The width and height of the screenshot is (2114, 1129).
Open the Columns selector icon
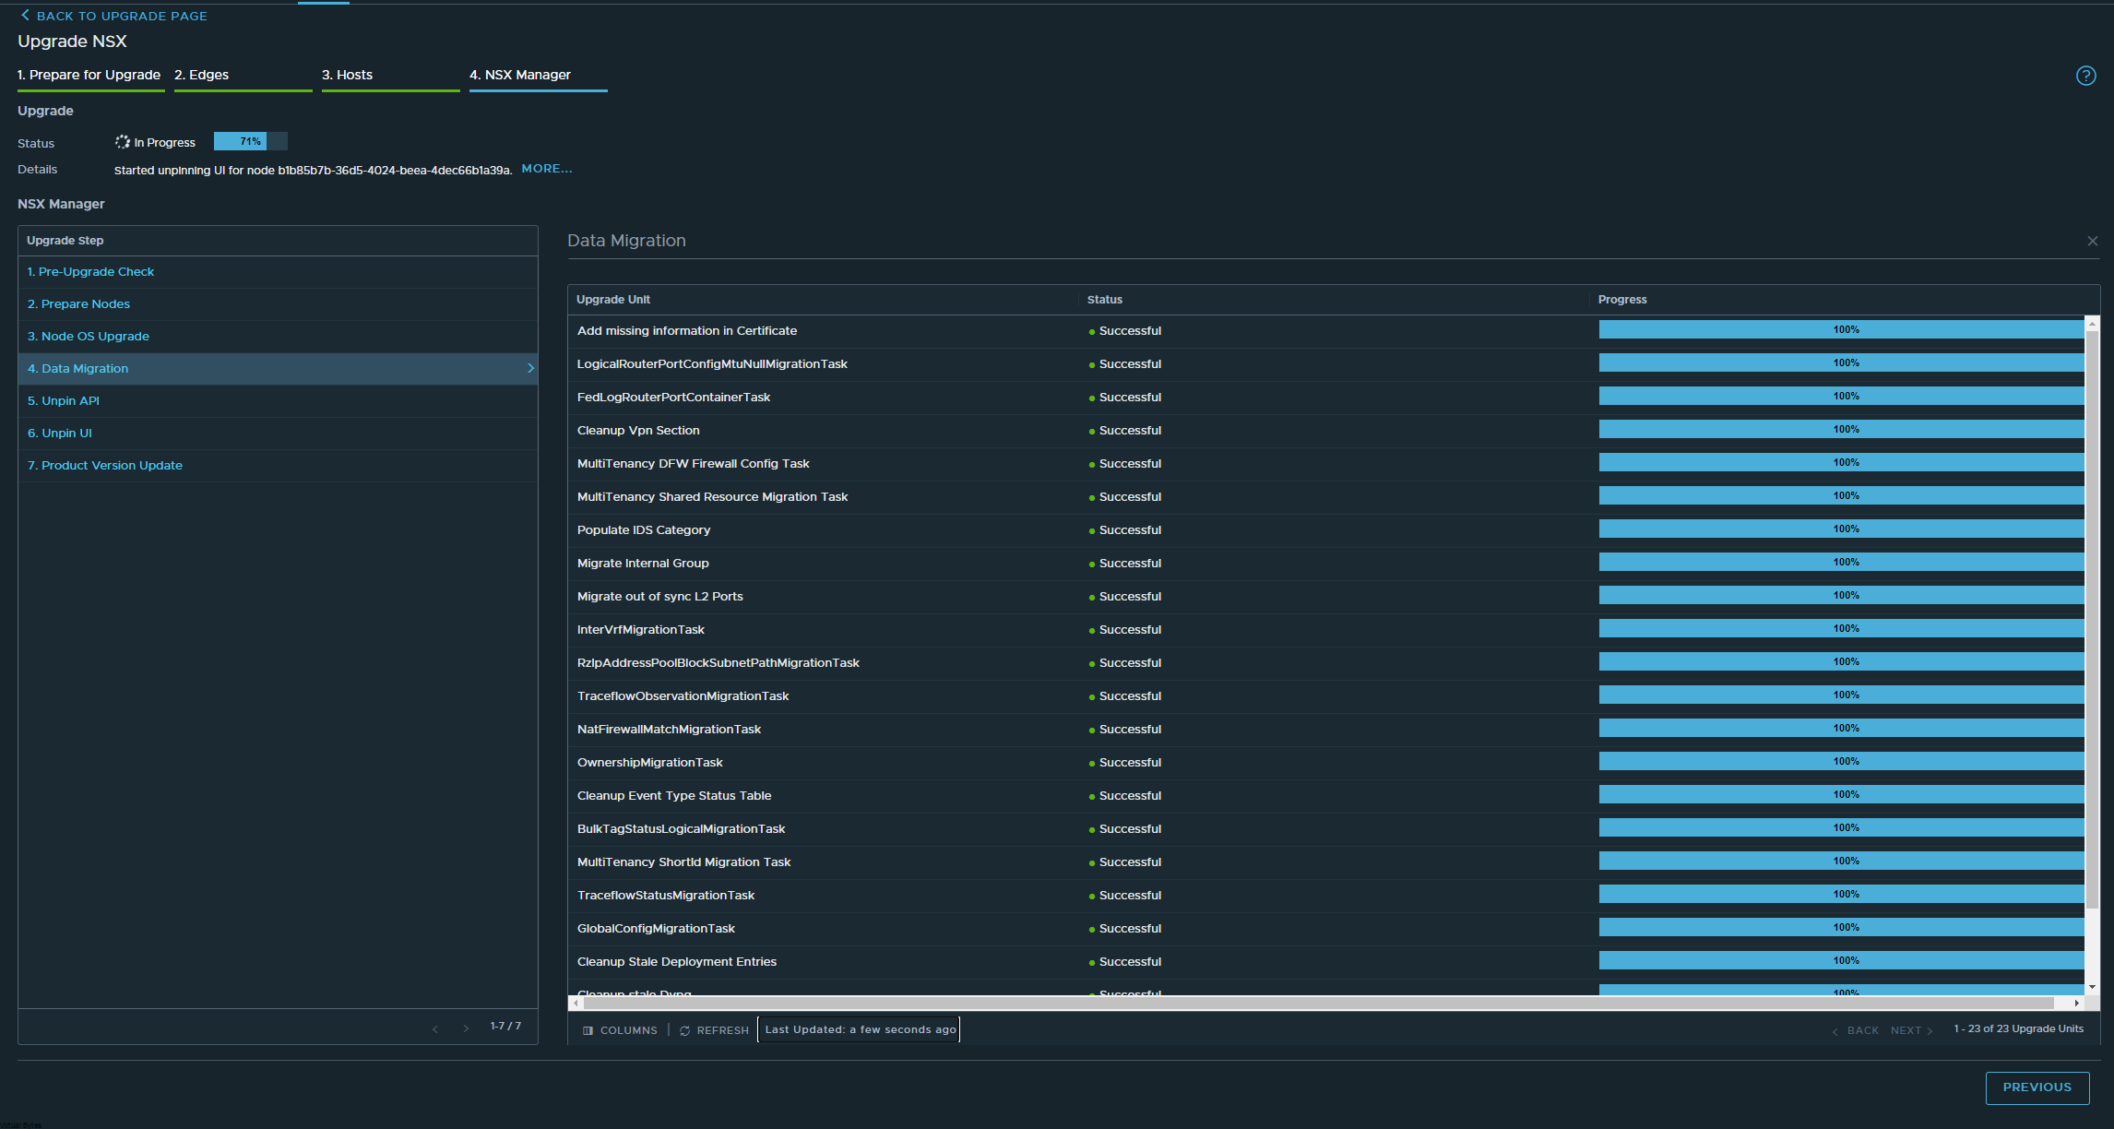coord(588,1030)
